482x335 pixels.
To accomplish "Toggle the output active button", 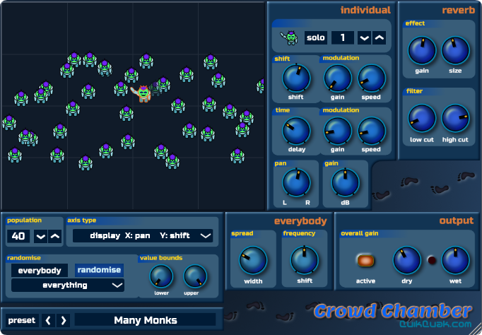I will pos(365,261).
